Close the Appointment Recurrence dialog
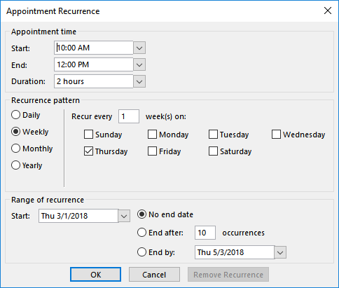The height and width of the screenshot is (288, 339). 328,11
